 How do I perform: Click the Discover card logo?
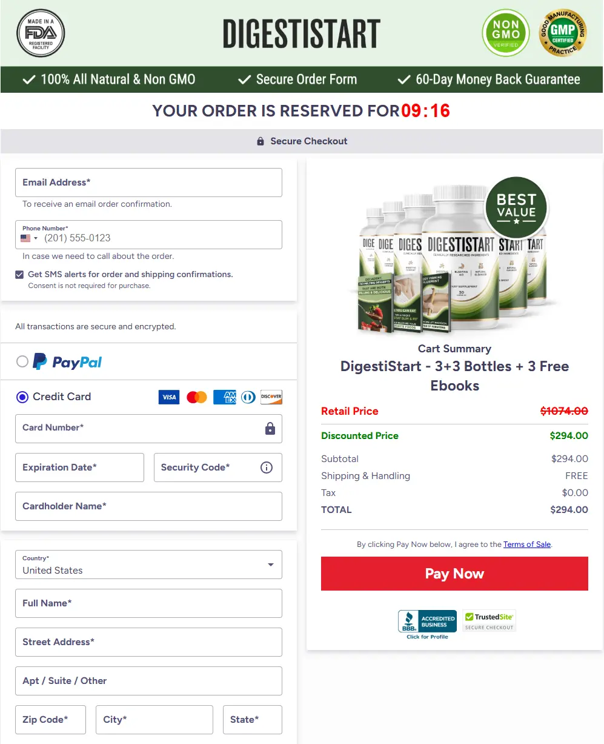[x=271, y=397]
